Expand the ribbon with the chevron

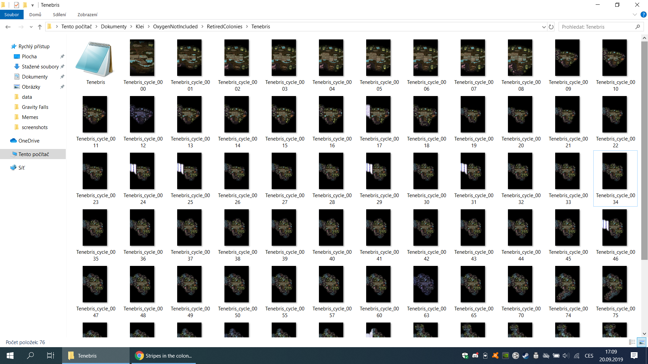pos(634,14)
